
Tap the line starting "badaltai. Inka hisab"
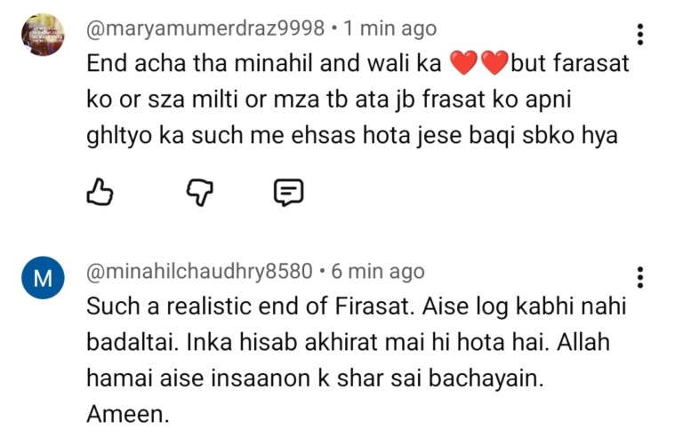pos(347,341)
